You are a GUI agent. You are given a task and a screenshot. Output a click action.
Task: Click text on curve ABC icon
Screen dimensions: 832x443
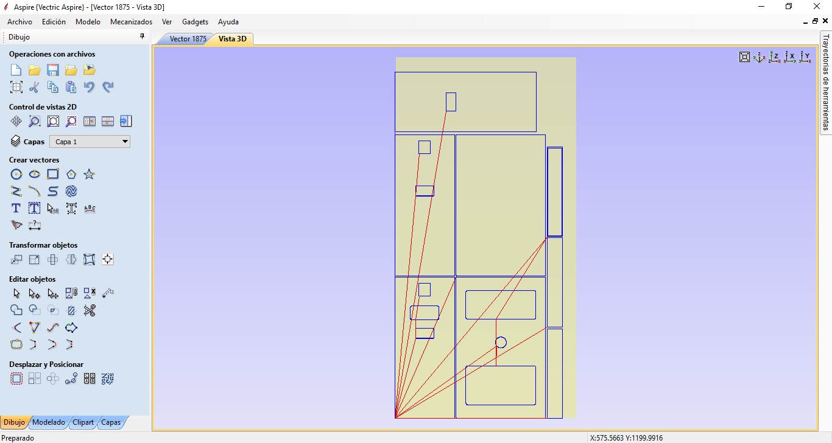point(90,209)
